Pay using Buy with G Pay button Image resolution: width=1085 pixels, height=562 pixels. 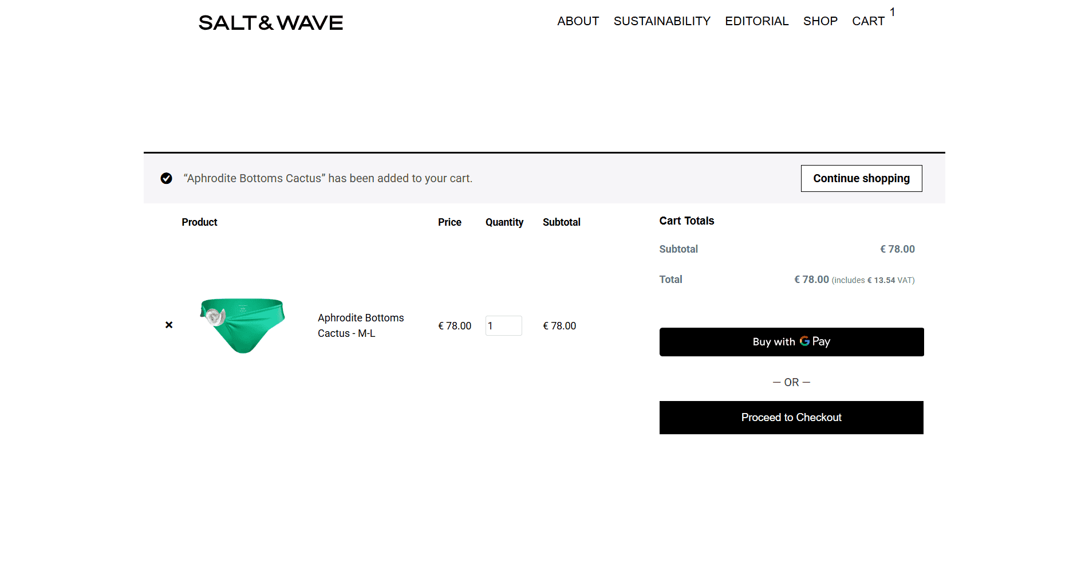(x=791, y=342)
